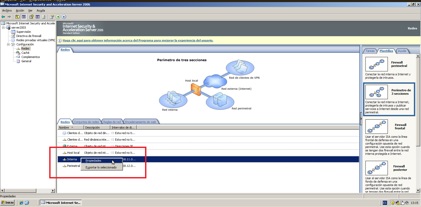Screen dimensions: 421x207
Task: Choose Exportar lo seleccionado
Action: pyautogui.click(x=101, y=167)
